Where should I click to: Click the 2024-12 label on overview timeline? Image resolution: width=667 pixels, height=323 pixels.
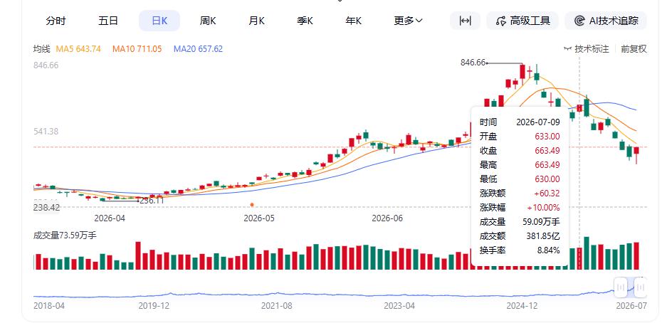click(522, 306)
